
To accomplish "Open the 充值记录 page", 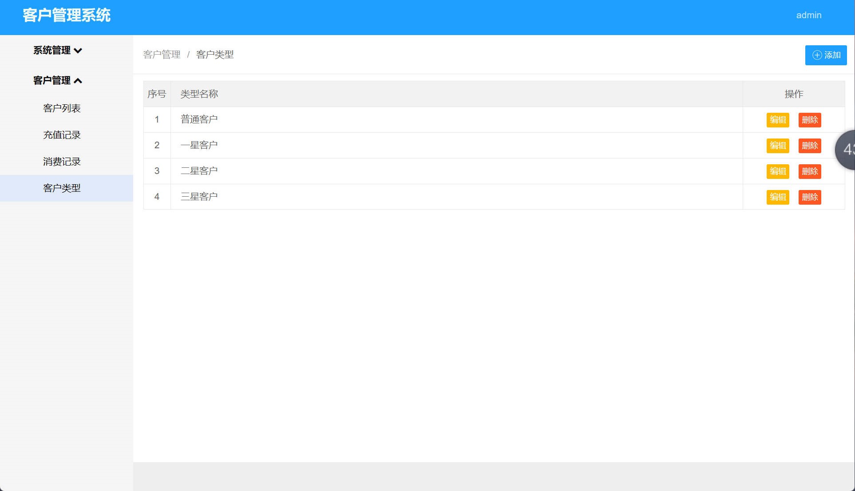I will point(61,135).
